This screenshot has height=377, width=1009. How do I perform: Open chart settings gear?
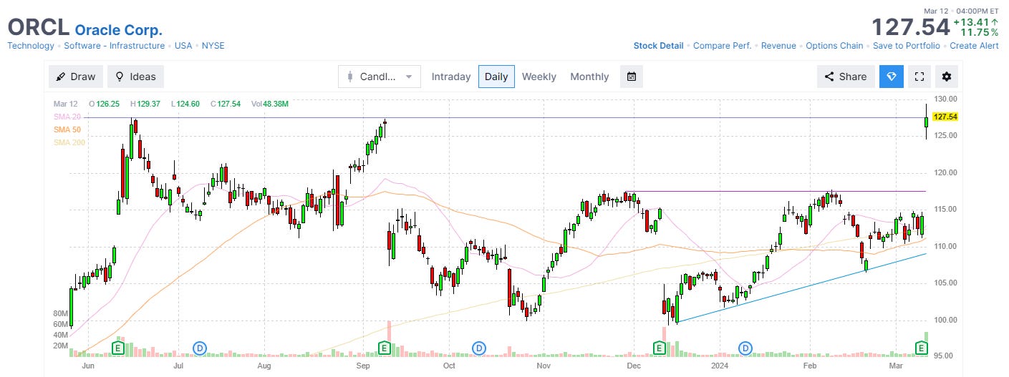947,77
